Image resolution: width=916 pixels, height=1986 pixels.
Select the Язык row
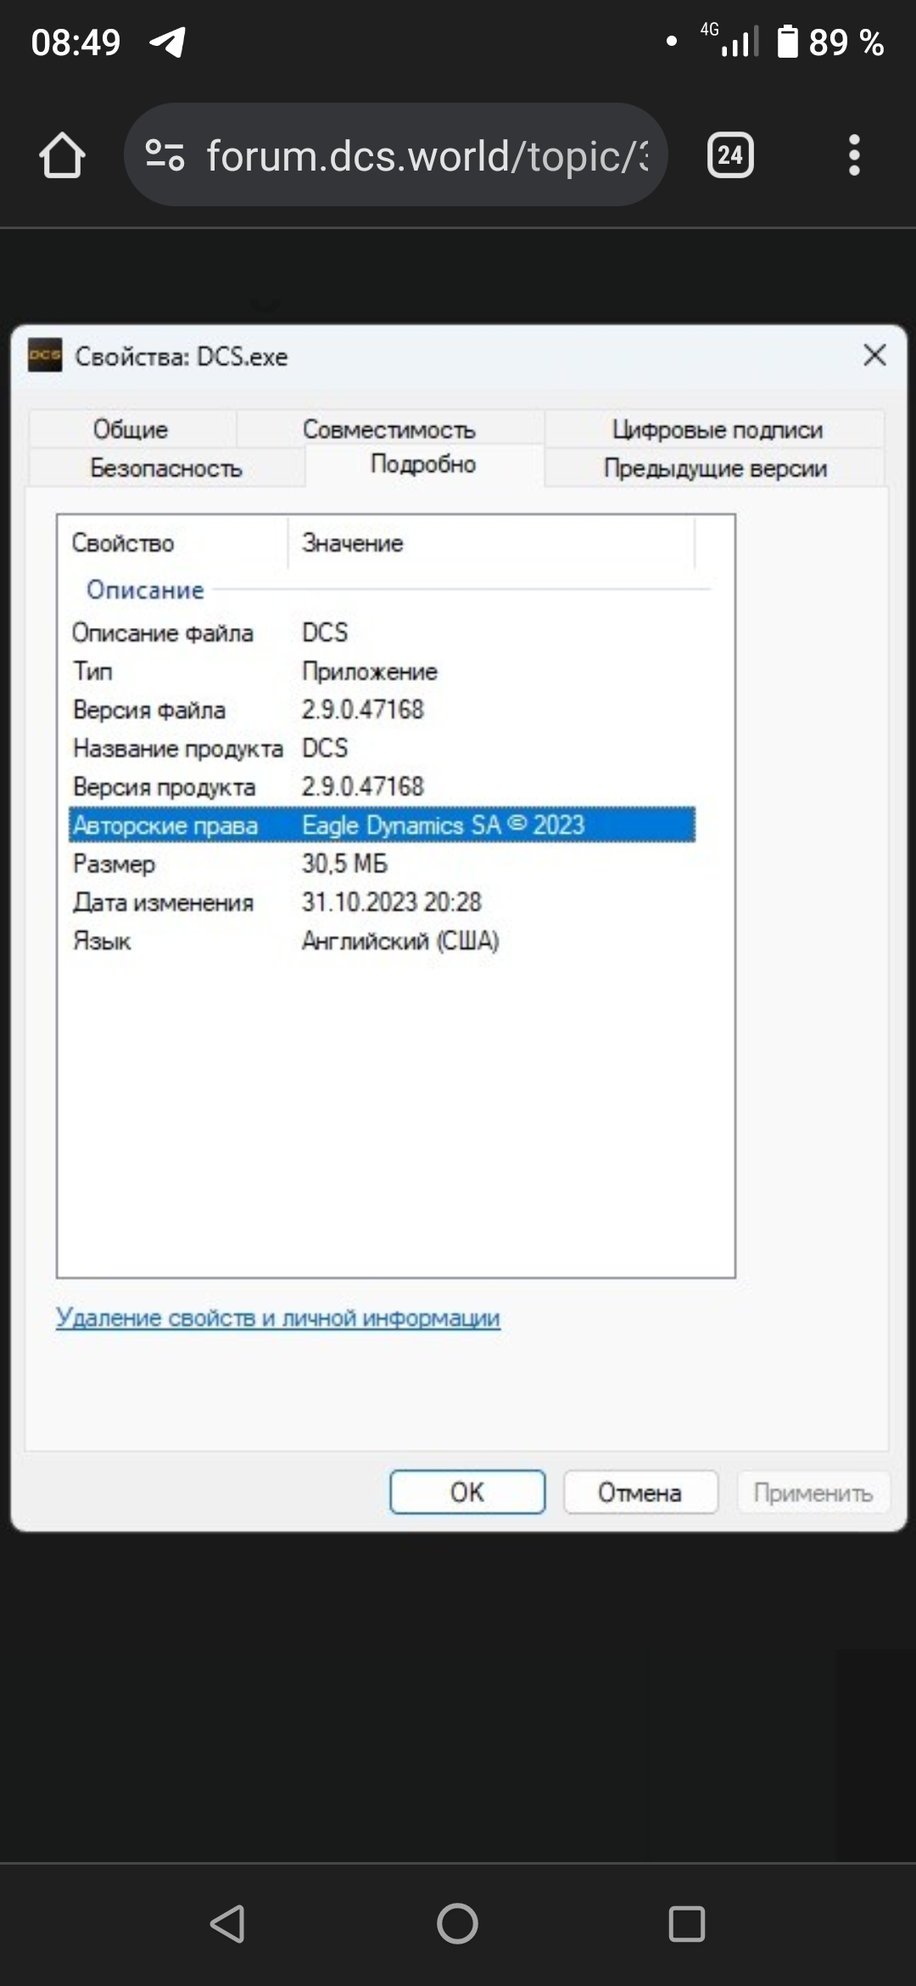click(382, 940)
